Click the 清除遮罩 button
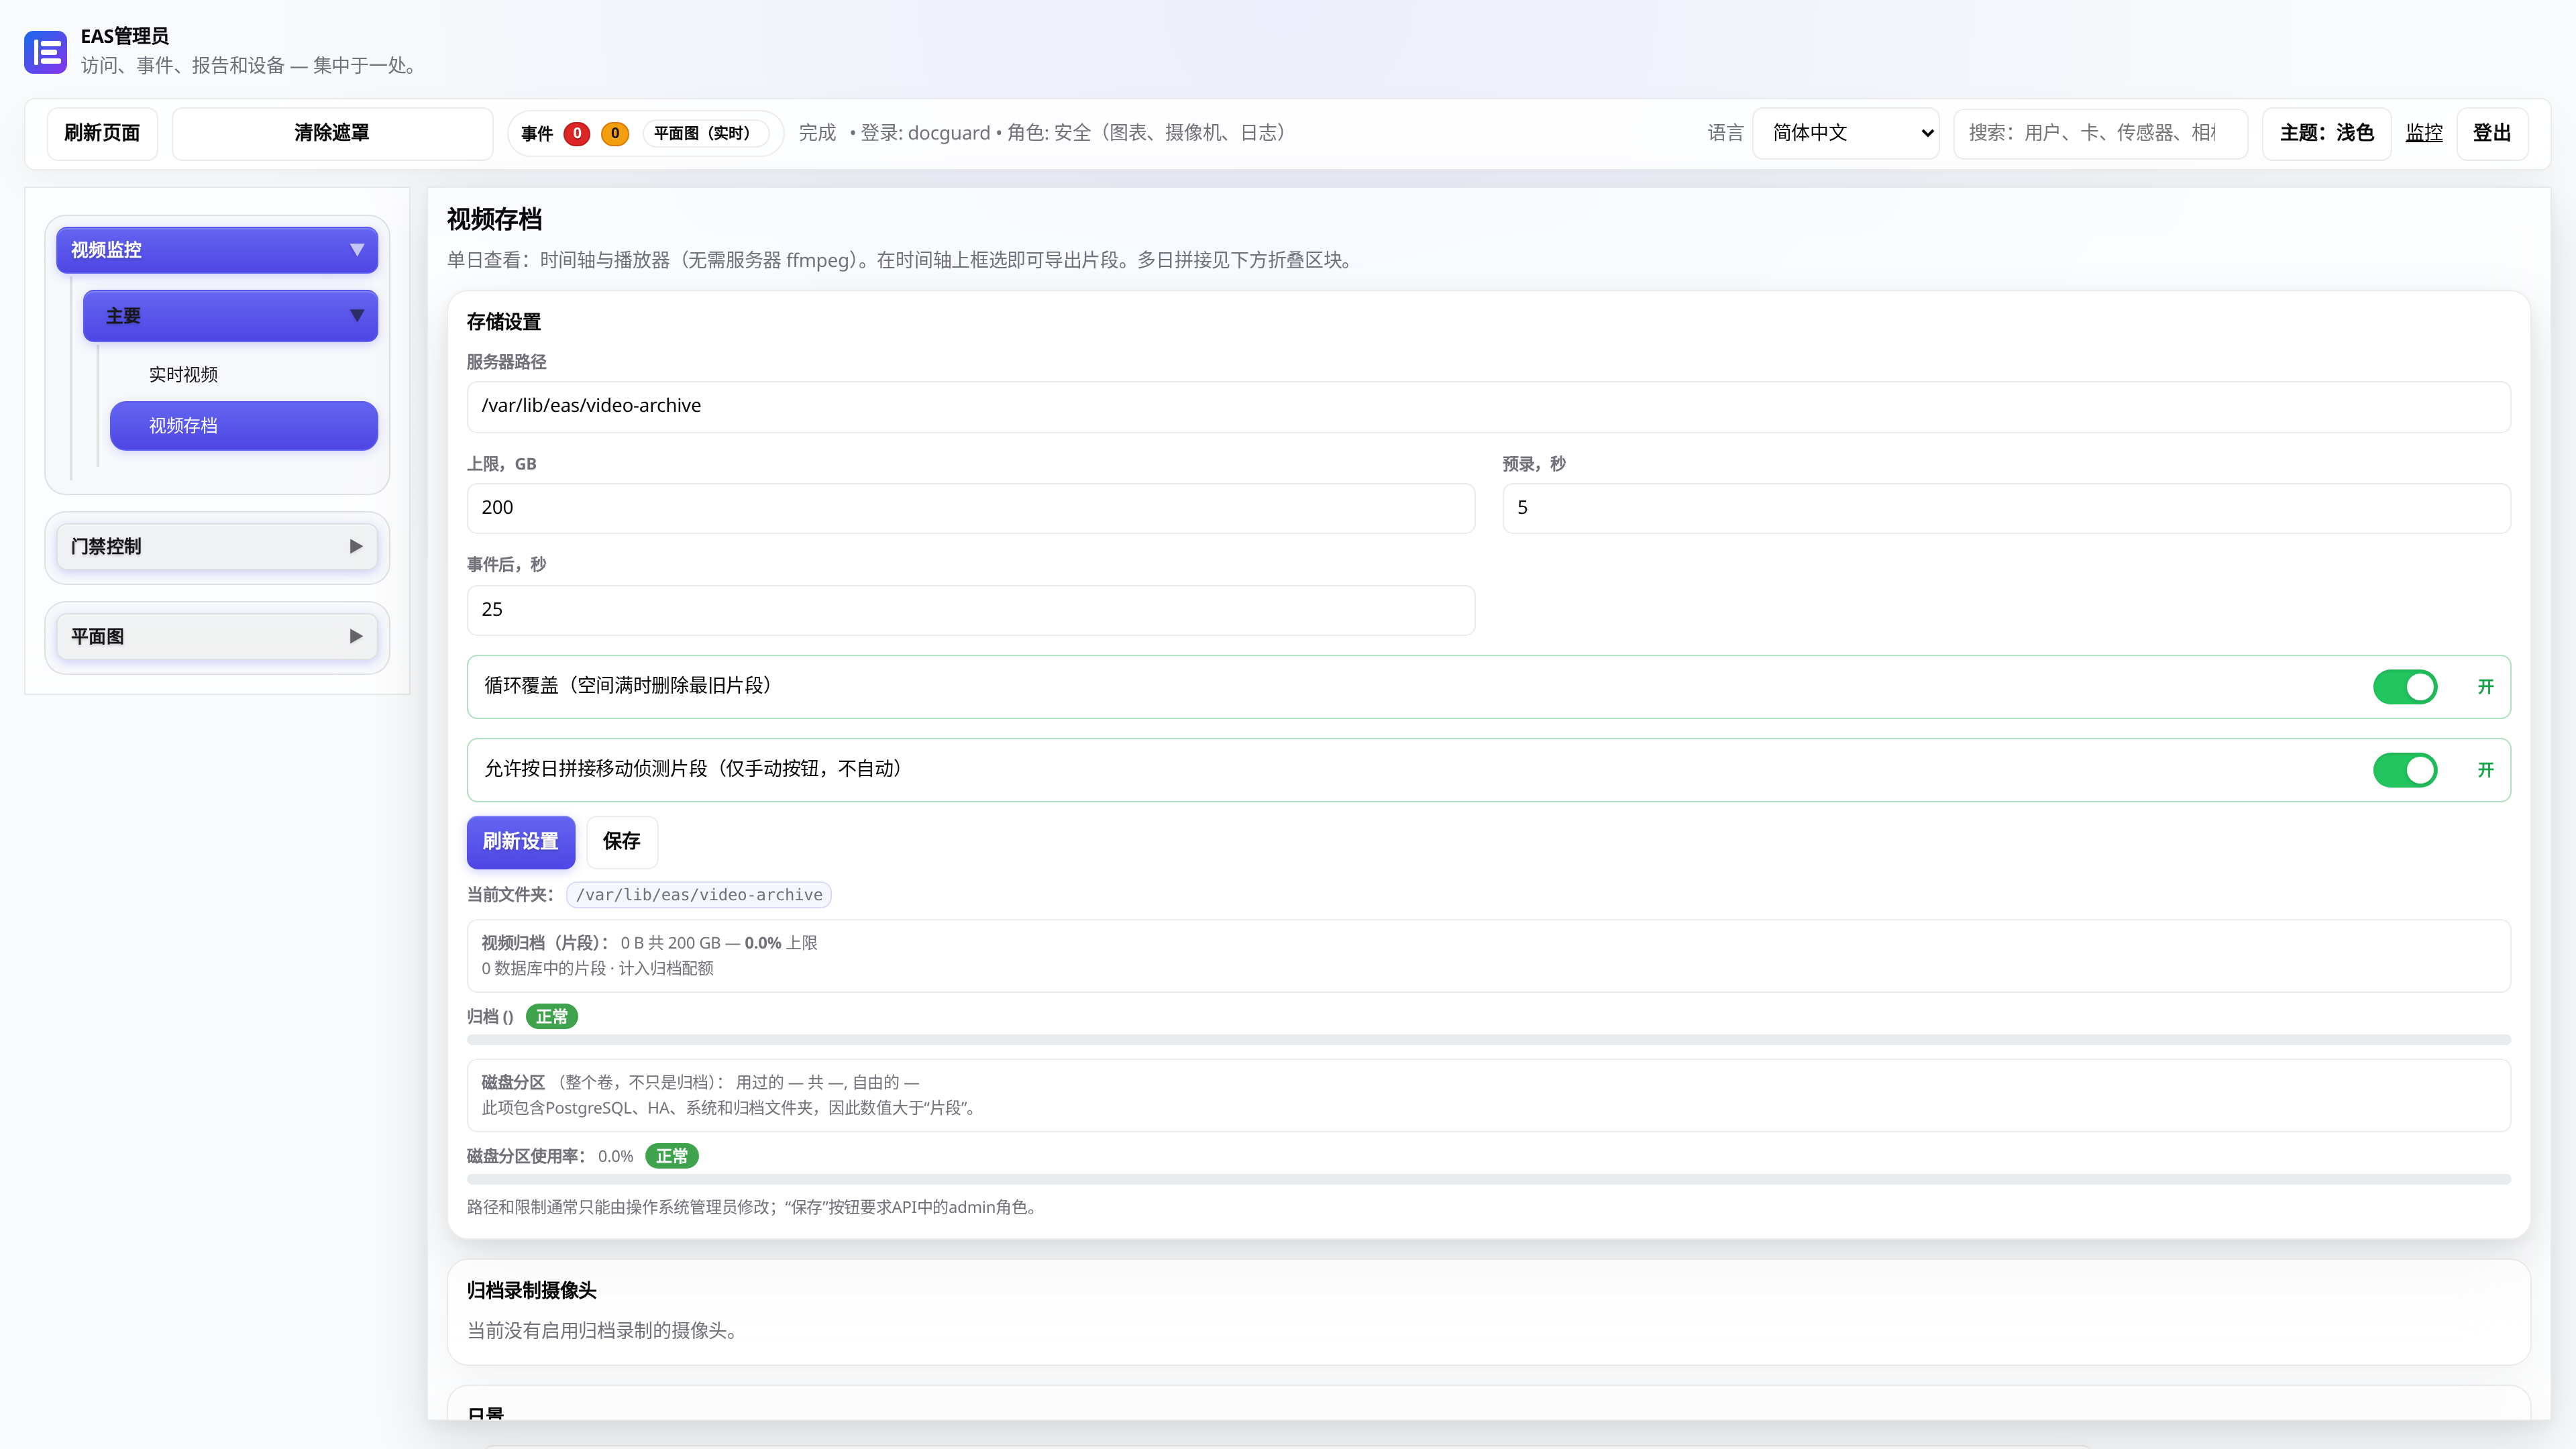This screenshot has height=1449, width=2576. 332,133
